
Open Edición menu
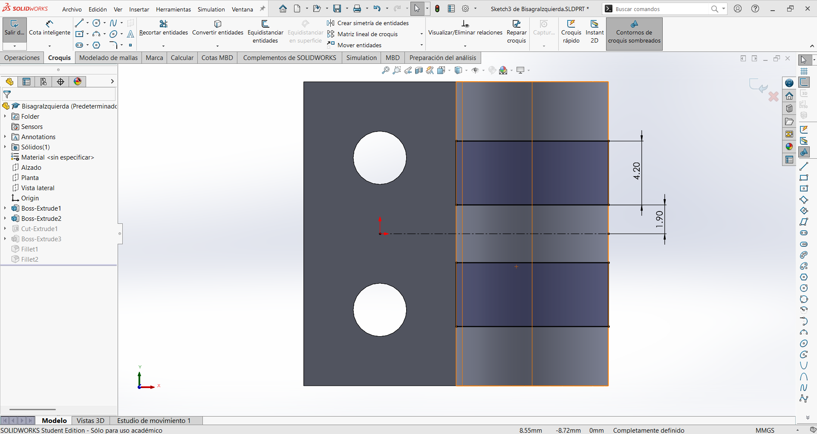pos(98,9)
